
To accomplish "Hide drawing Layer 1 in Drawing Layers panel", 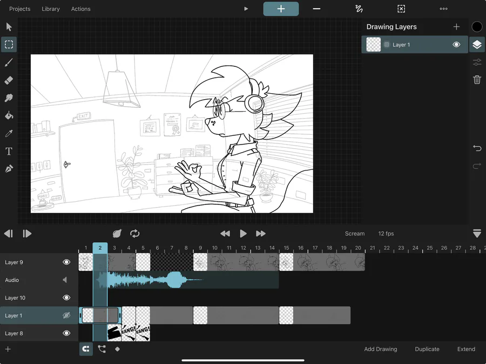I will pos(456,45).
